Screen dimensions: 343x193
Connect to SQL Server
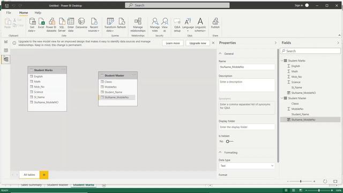(x=62, y=25)
